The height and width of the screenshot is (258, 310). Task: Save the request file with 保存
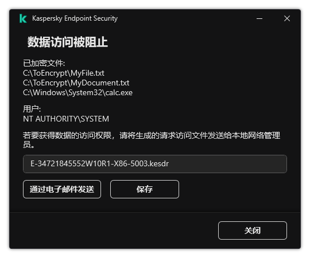145,189
